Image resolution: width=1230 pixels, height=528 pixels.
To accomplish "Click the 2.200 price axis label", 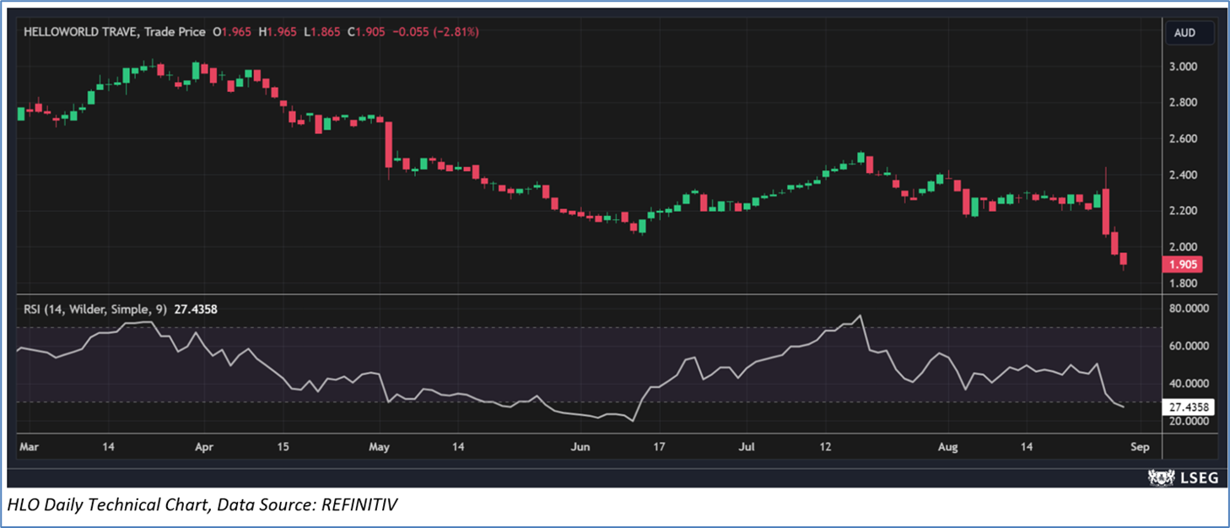I will 1183,211.
